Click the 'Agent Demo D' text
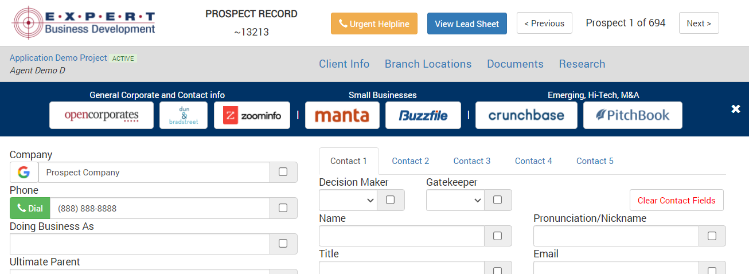This screenshot has height=274, width=749. pos(37,71)
